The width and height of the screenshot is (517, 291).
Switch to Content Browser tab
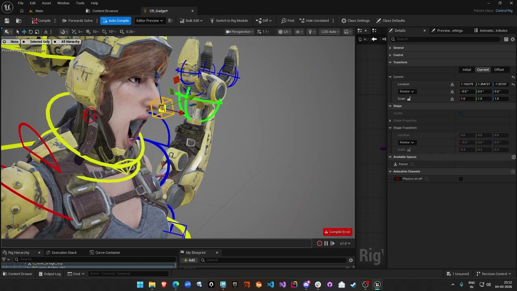(102, 11)
